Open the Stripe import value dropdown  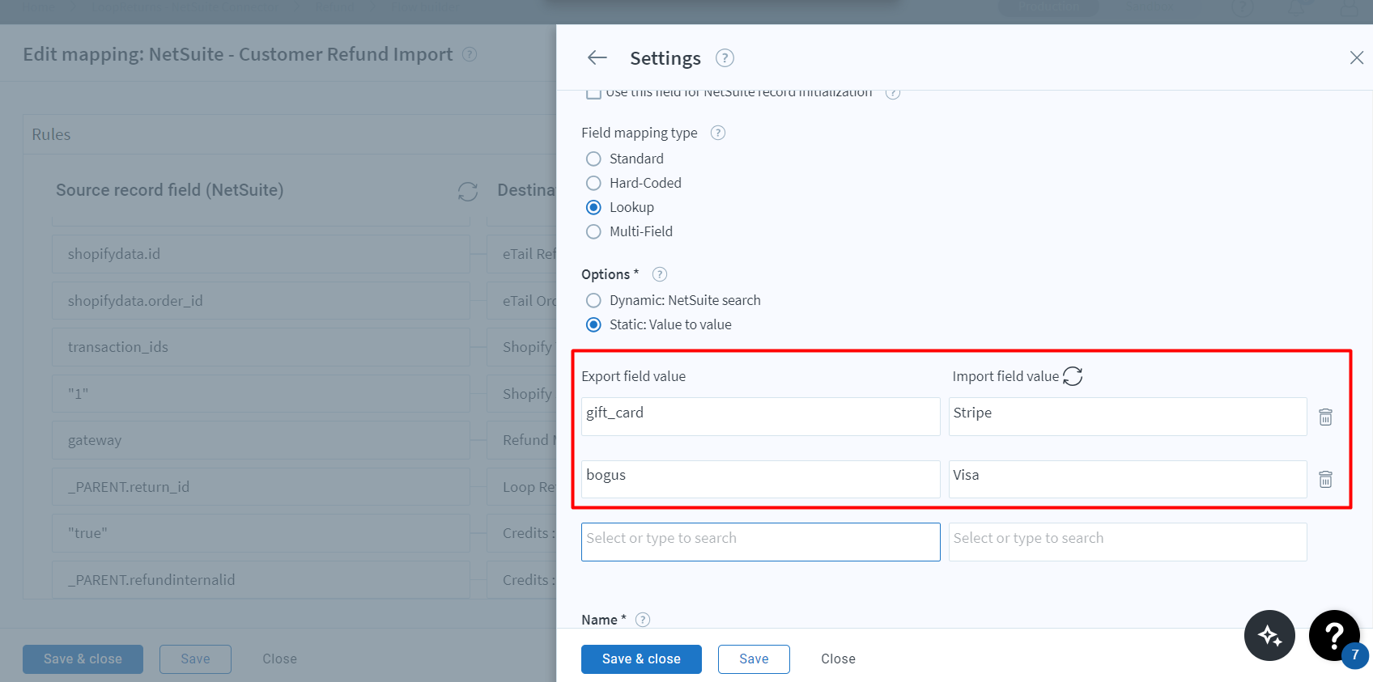[1128, 417]
